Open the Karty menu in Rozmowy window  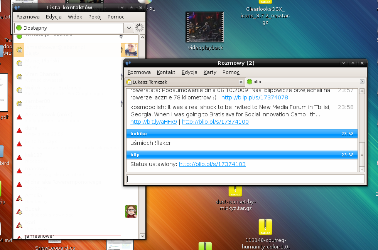pos(210,72)
